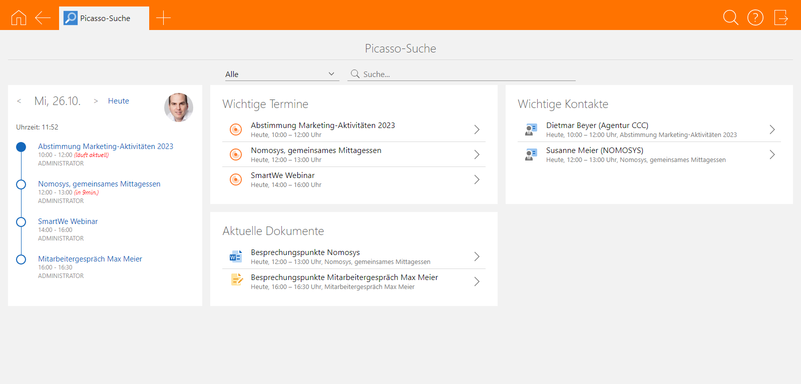
Task: Click Word icon for Besprechungspunkte Nomosys
Action: coord(236,256)
